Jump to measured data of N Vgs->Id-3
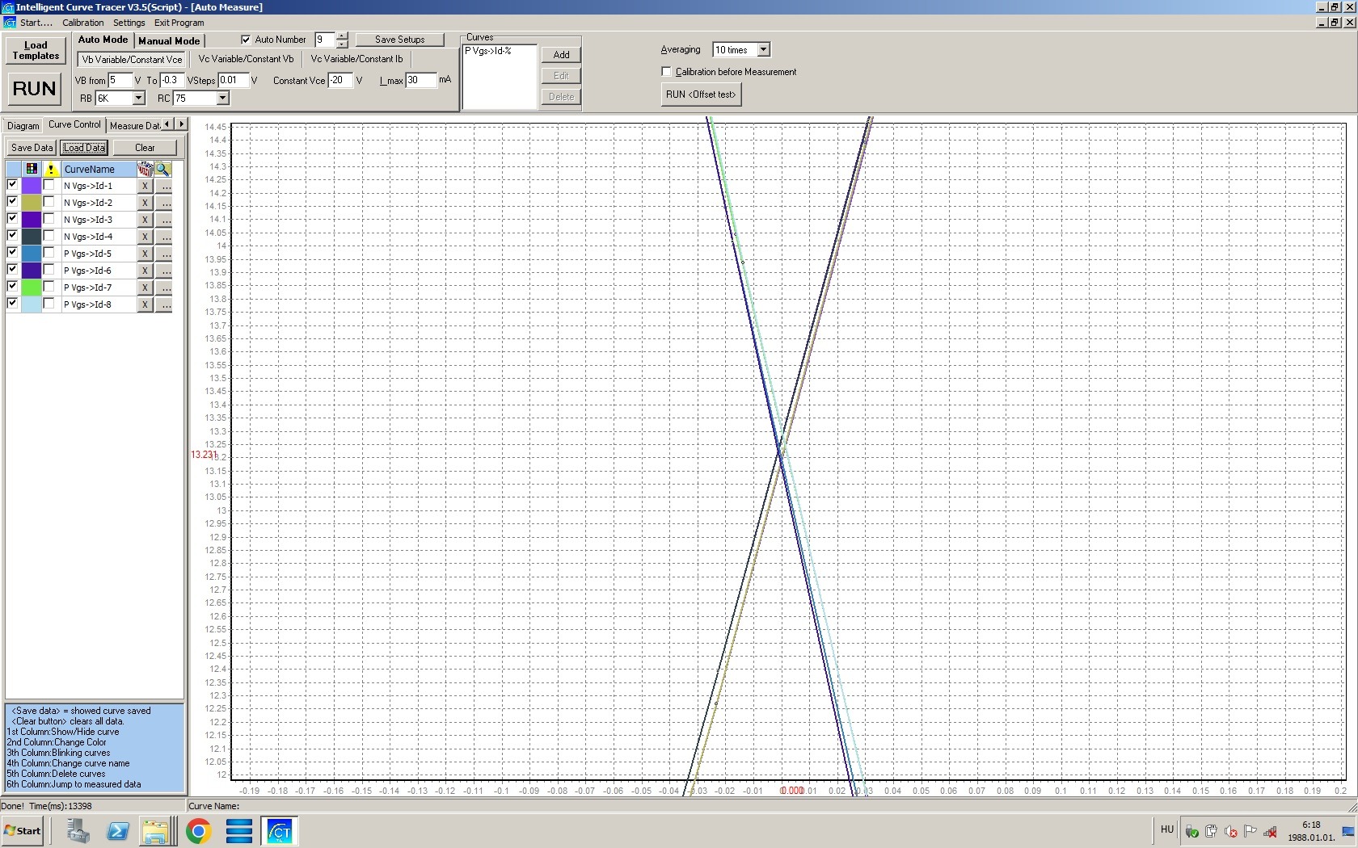This screenshot has width=1358, height=848. click(x=164, y=220)
